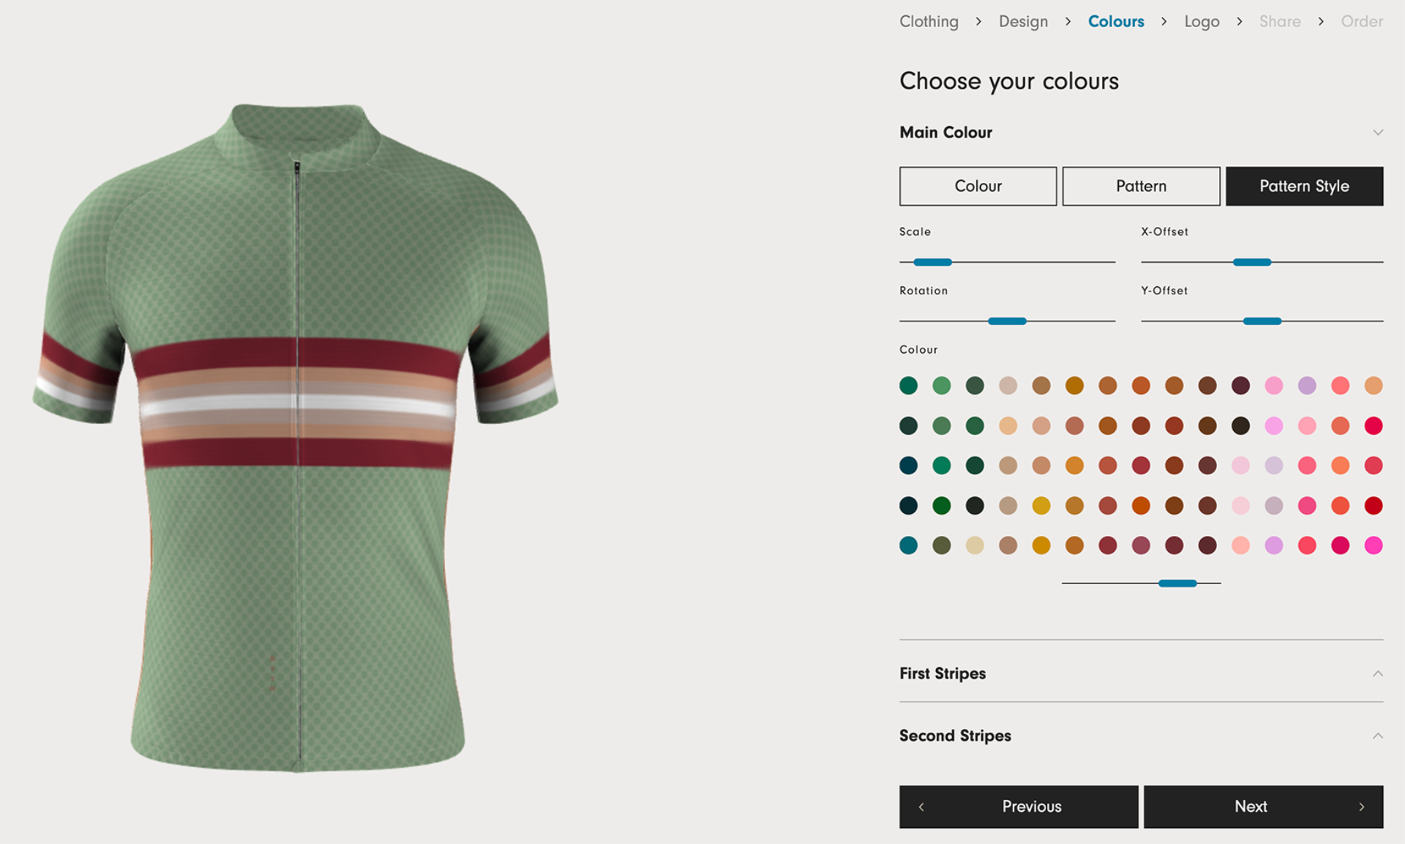Go to the Clothing step
1405x844 pixels.
(929, 21)
